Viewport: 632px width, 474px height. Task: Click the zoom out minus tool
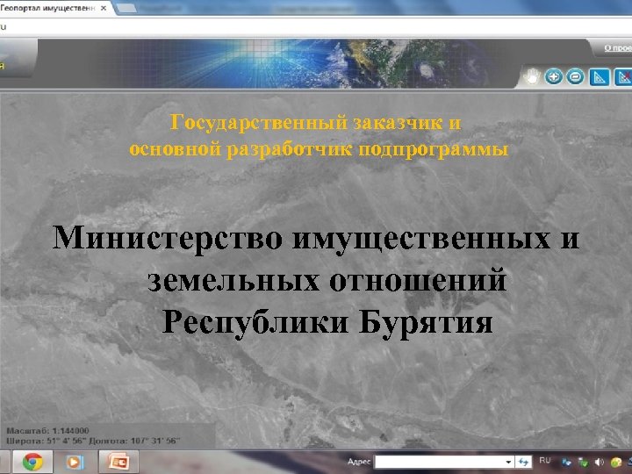(x=575, y=76)
